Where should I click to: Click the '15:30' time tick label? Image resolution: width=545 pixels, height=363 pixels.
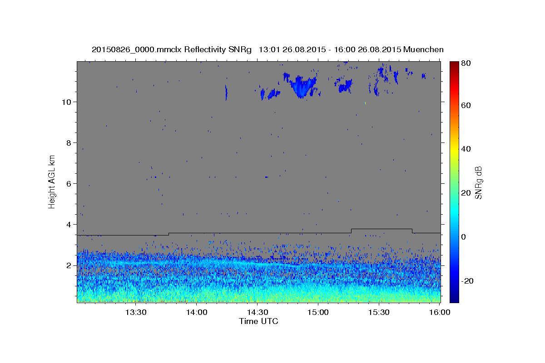(x=379, y=313)
